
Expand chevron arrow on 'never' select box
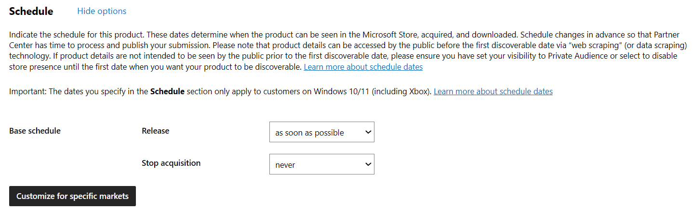(x=368, y=164)
